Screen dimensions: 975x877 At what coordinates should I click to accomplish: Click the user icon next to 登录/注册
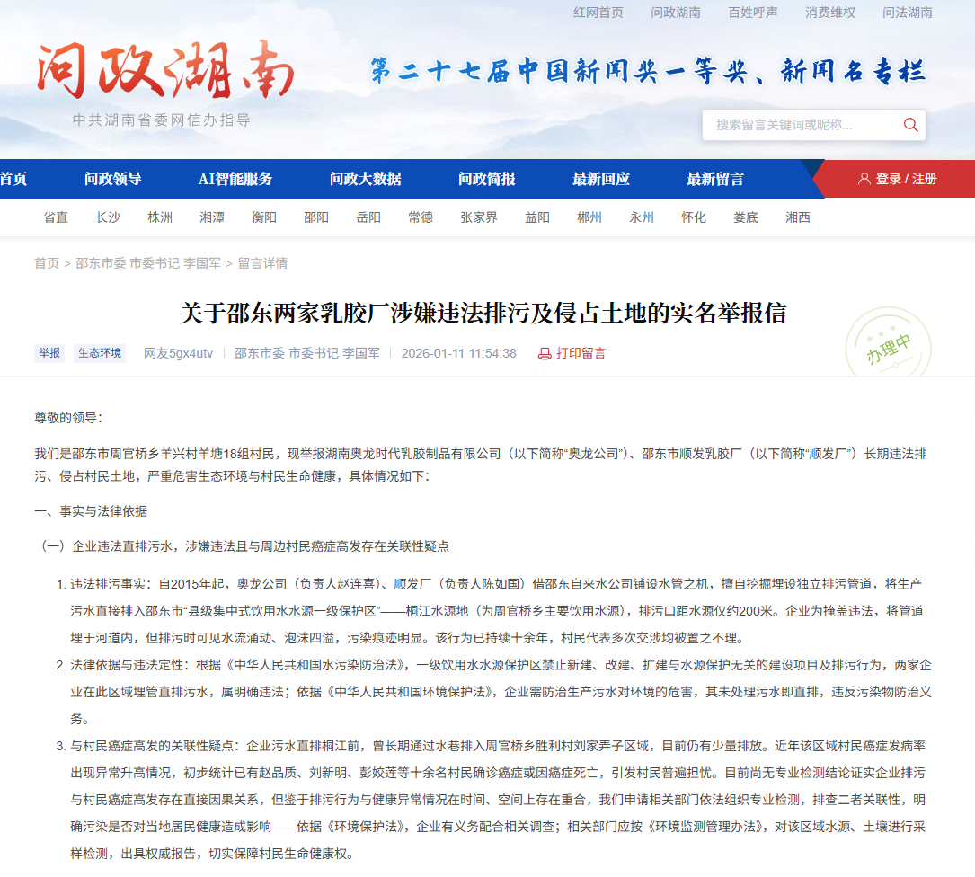[x=864, y=179]
